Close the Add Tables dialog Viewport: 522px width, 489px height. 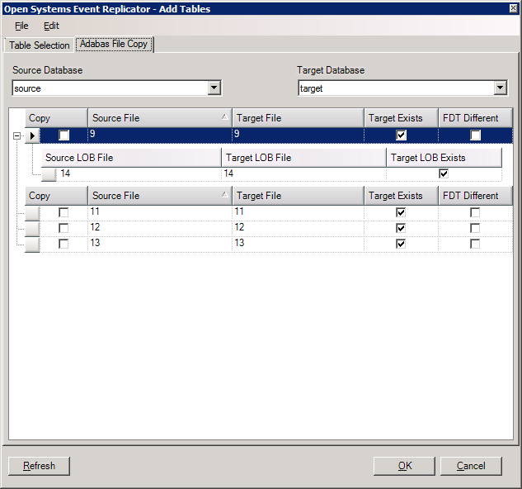coord(514,8)
